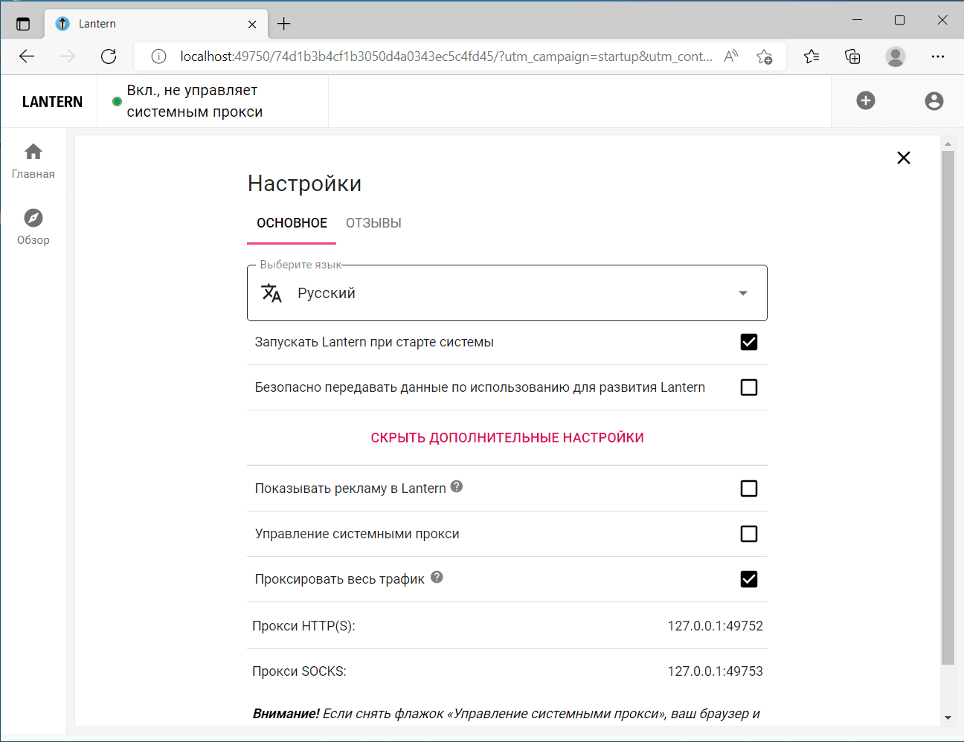The image size is (964, 742).
Task: Click the plus icon in Lantern header
Action: click(866, 100)
